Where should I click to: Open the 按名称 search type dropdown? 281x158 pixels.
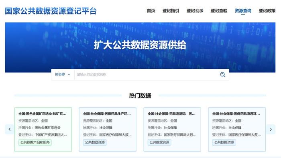pyautogui.click(x=63, y=74)
